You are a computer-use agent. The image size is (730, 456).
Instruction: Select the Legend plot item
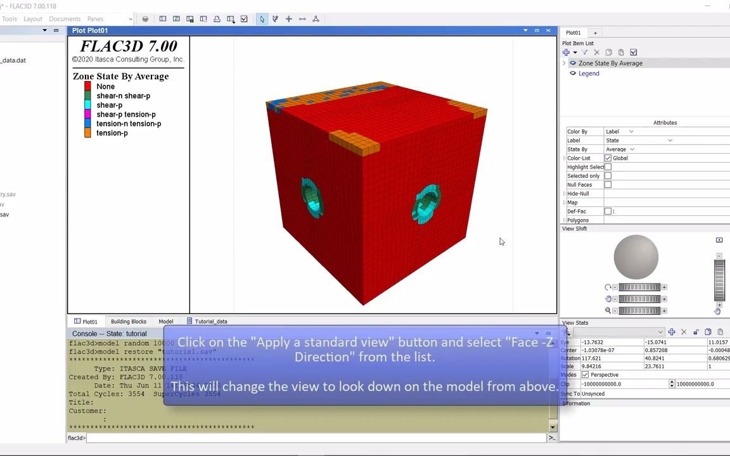pyautogui.click(x=589, y=73)
